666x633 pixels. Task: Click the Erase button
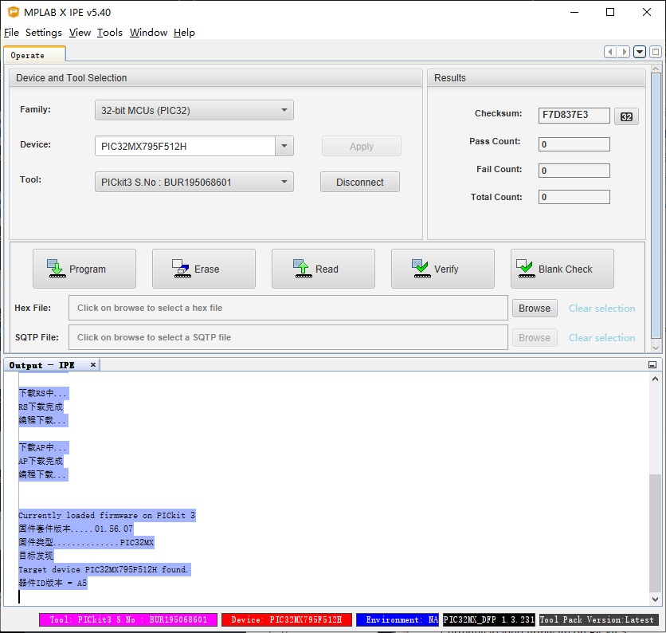click(x=204, y=269)
